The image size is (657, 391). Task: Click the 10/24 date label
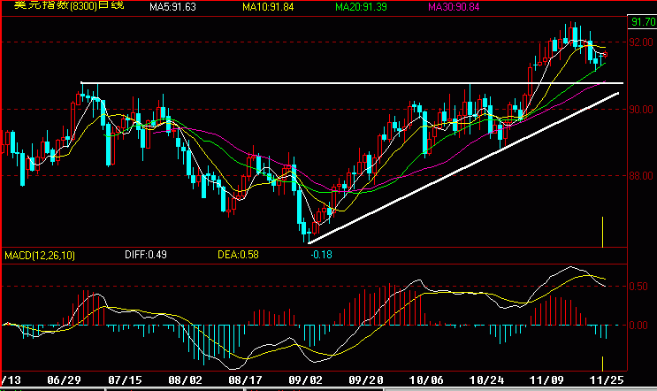click(486, 380)
